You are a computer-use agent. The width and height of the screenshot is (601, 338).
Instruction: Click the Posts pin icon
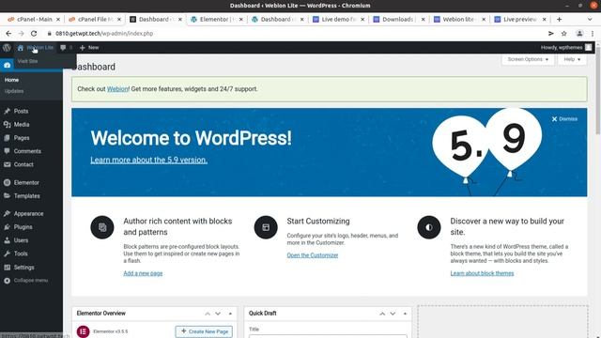7,111
